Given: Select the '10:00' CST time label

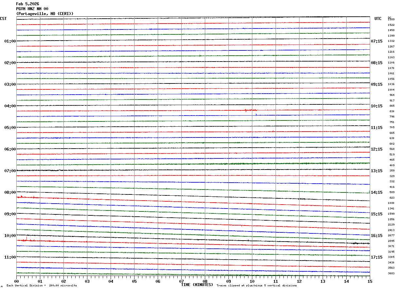Looking at the screenshot, I should point(10,236).
